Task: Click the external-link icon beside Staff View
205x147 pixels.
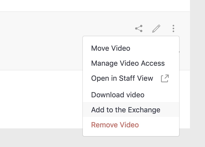Action: pos(165,78)
